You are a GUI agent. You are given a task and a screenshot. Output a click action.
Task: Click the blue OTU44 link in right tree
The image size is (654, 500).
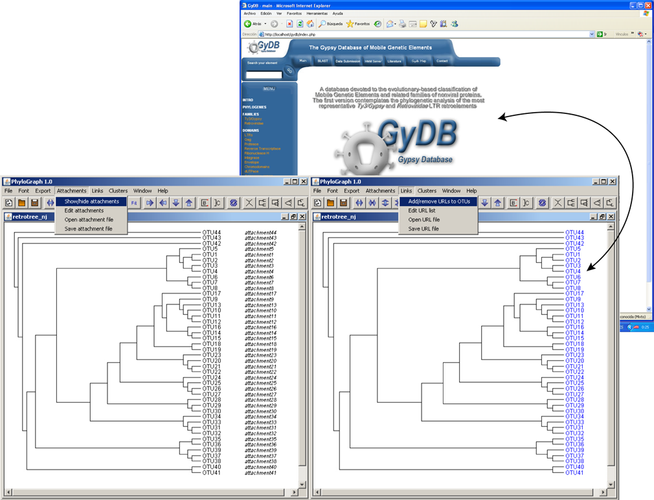tap(574, 233)
